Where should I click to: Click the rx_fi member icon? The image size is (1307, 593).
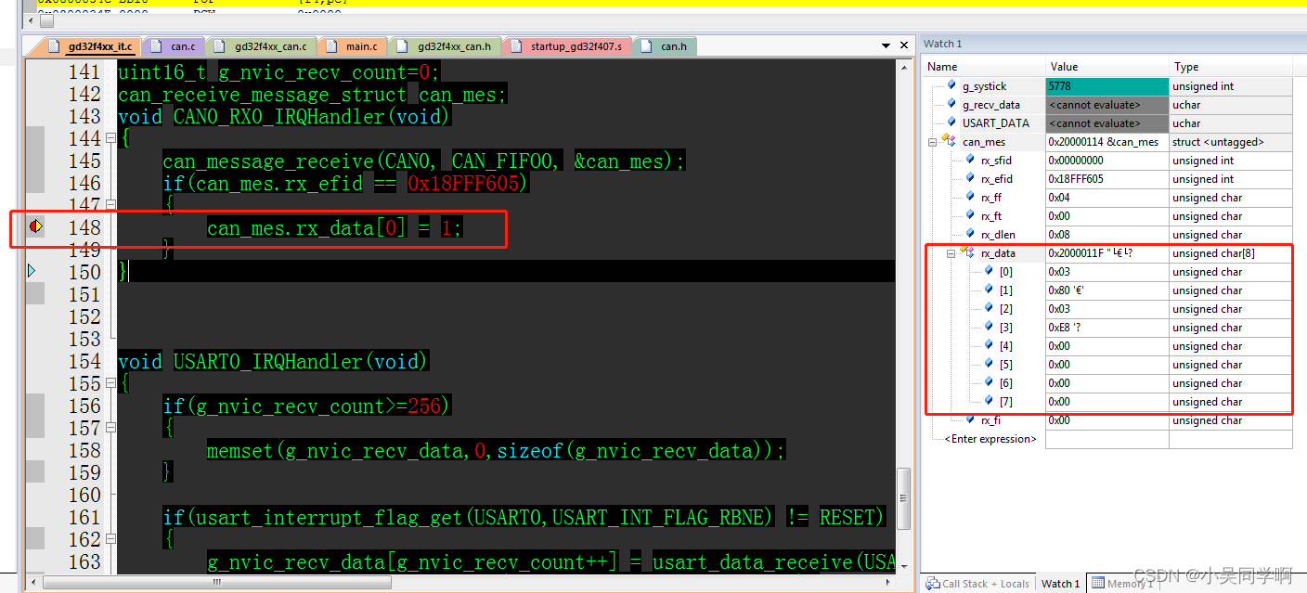970,419
